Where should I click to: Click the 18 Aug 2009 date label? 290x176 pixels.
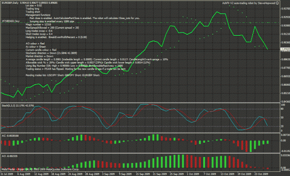(x=58, y=174)
